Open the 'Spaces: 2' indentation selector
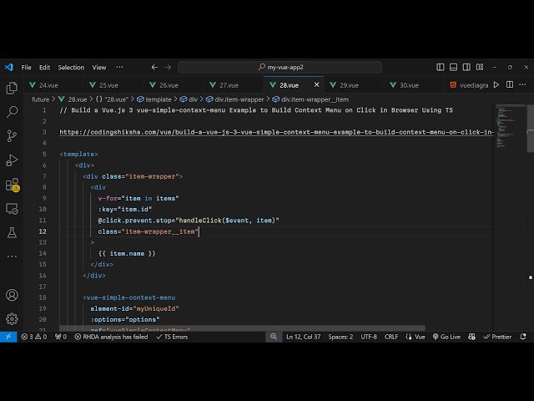 coord(340,337)
